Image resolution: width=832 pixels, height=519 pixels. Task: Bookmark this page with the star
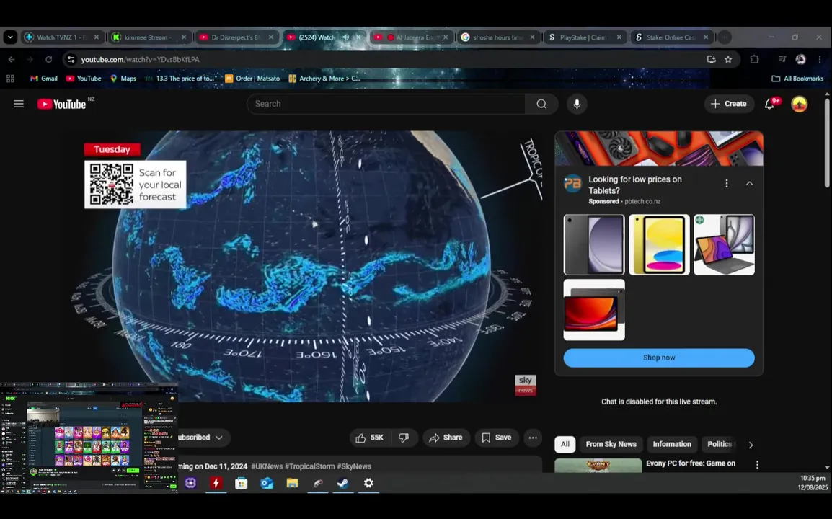(x=728, y=59)
